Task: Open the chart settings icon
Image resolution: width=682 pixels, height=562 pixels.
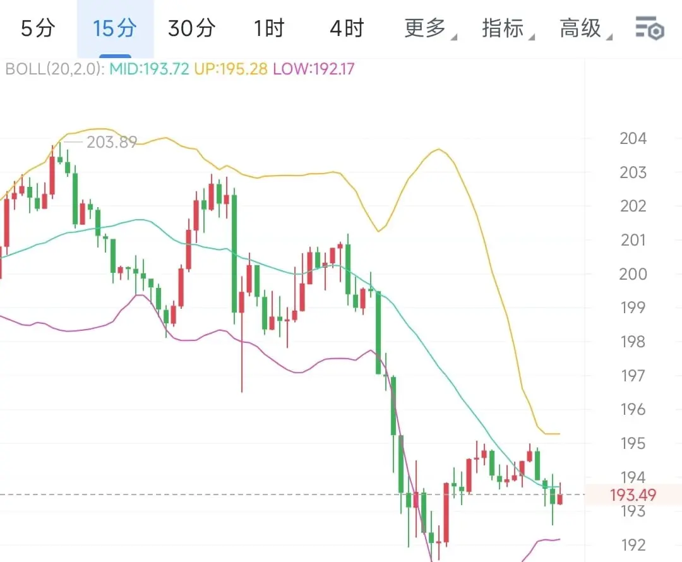Action: pyautogui.click(x=649, y=29)
